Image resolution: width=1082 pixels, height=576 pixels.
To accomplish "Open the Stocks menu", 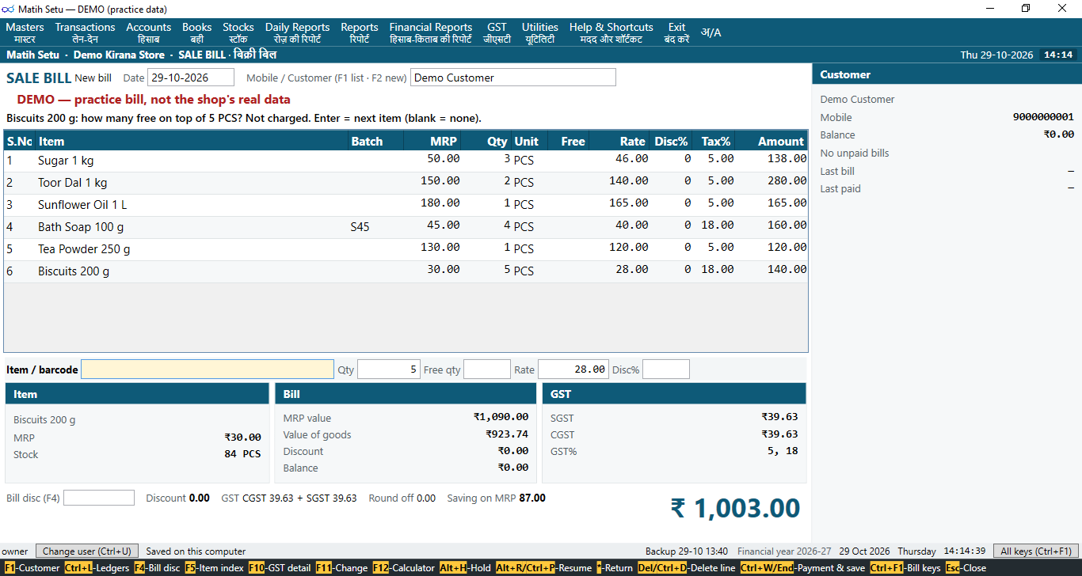I will pos(238,32).
